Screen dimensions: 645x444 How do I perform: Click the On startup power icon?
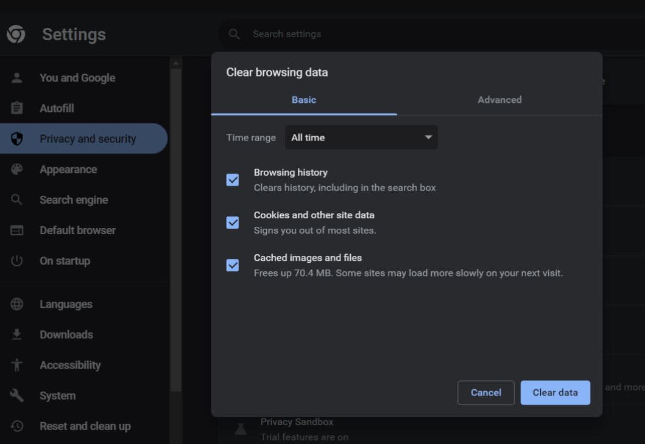[x=17, y=261]
